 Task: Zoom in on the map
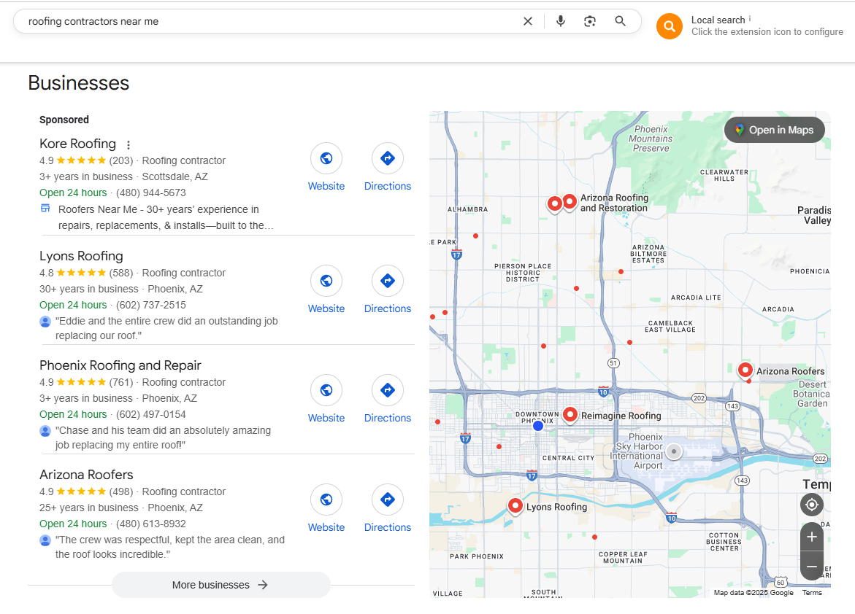tap(811, 537)
